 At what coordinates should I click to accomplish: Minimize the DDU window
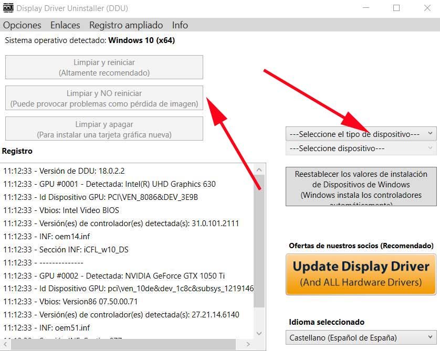click(x=366, y=8)
